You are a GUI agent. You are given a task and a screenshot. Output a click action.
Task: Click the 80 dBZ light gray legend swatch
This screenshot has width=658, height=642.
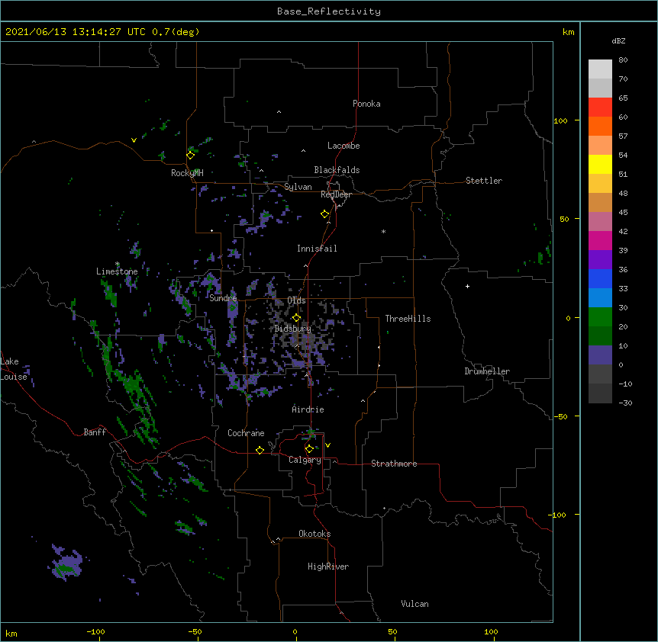(x=600, y=69)
